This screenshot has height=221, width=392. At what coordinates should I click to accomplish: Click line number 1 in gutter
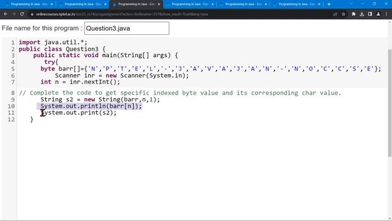(x=13, y=42)
